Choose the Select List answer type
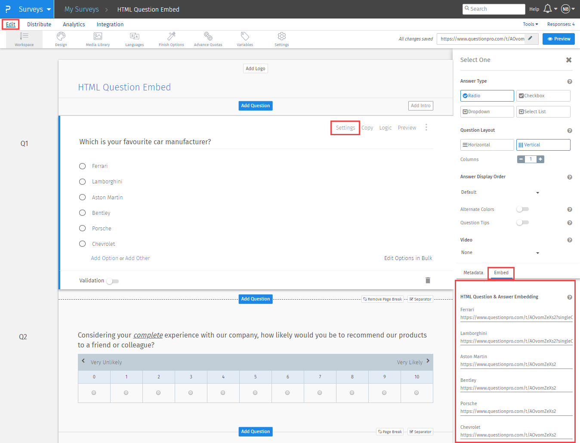580x443 pixels. click(543, 112)
